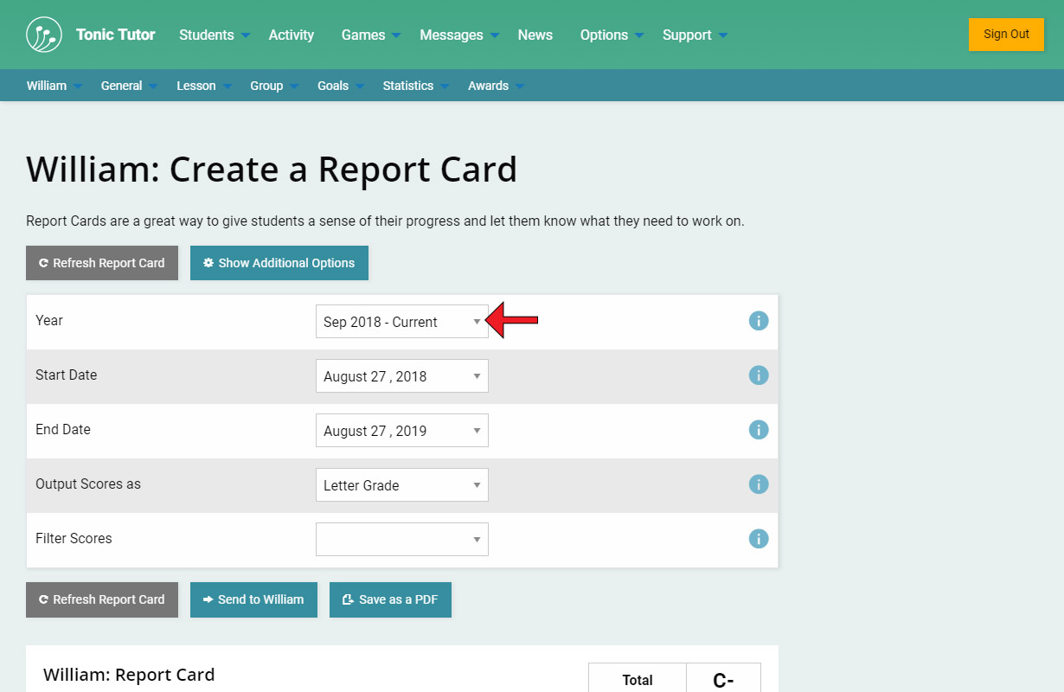This screenshot has height=692, width=1064.
Task: Open info icon for Output Scores as
Action: coord(758,484)
